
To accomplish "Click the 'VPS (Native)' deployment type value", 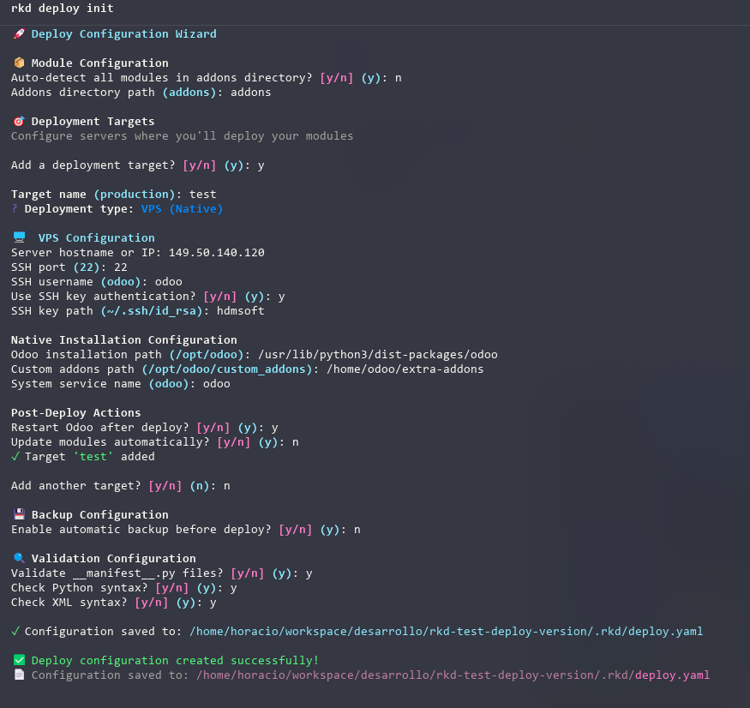I will tap(182, 209).
